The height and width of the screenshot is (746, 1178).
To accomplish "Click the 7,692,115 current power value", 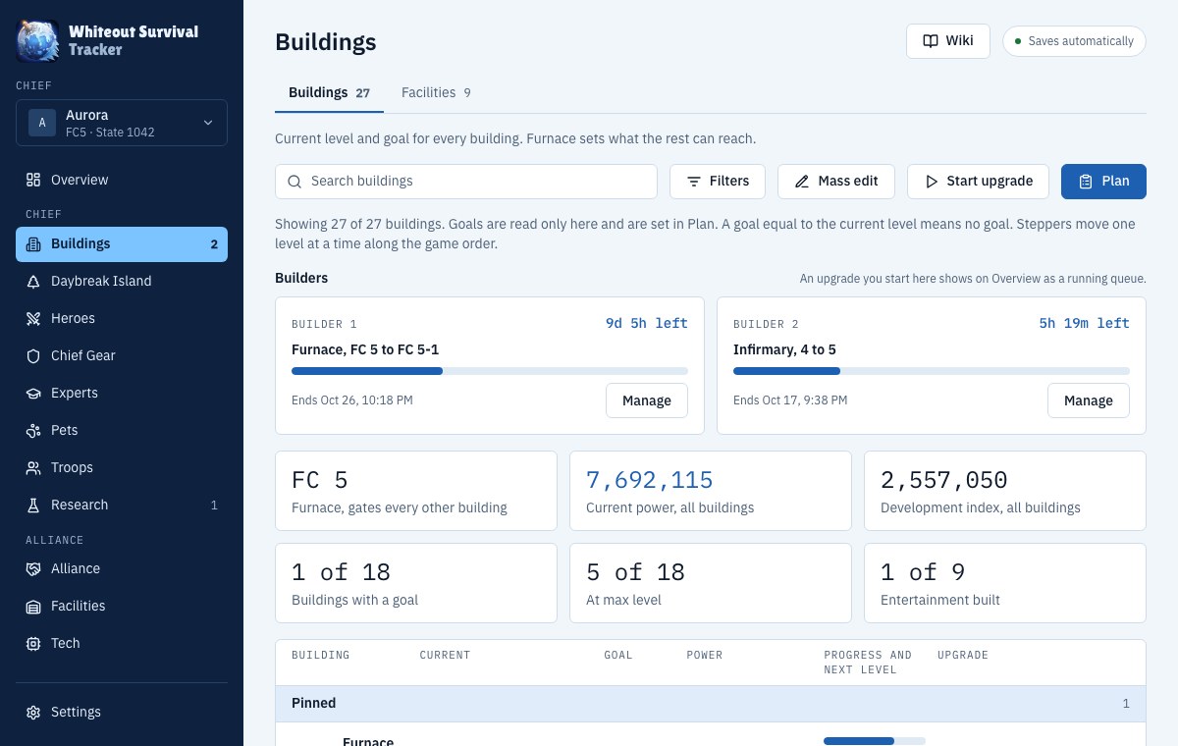I will (650, 480).
